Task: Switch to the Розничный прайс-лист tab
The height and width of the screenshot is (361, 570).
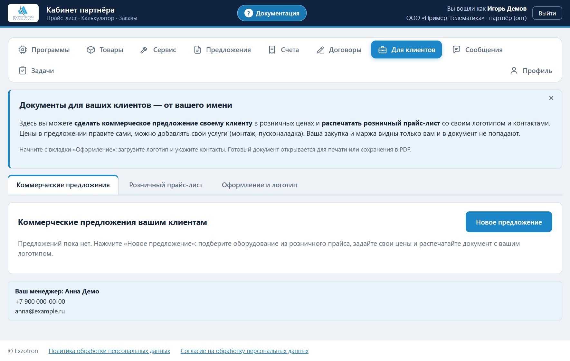Action: coord(166,185)
